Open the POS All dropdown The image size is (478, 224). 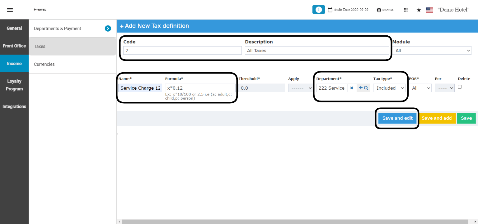pos(420,88)
